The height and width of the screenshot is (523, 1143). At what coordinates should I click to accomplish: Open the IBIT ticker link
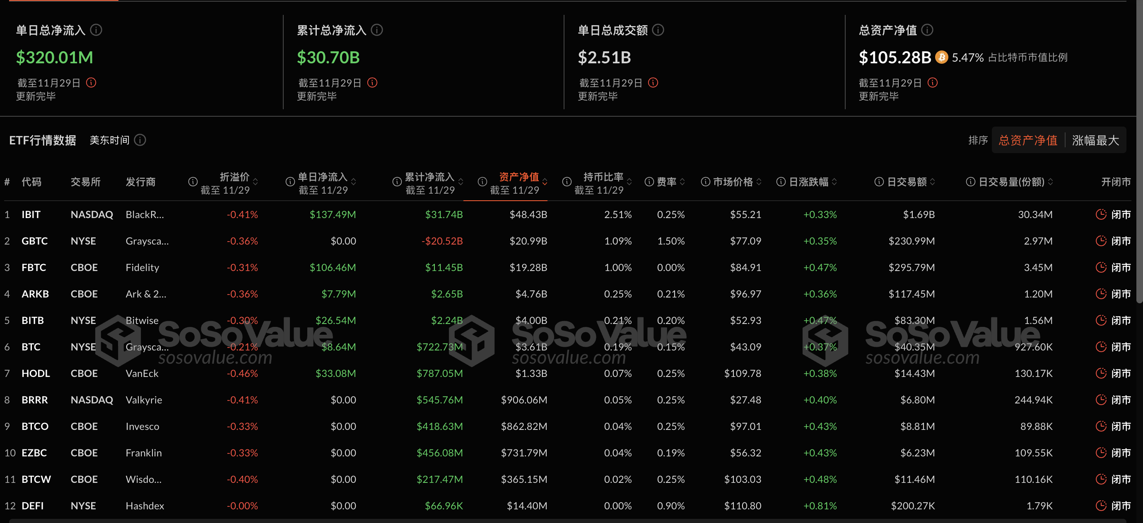[31, 214]
